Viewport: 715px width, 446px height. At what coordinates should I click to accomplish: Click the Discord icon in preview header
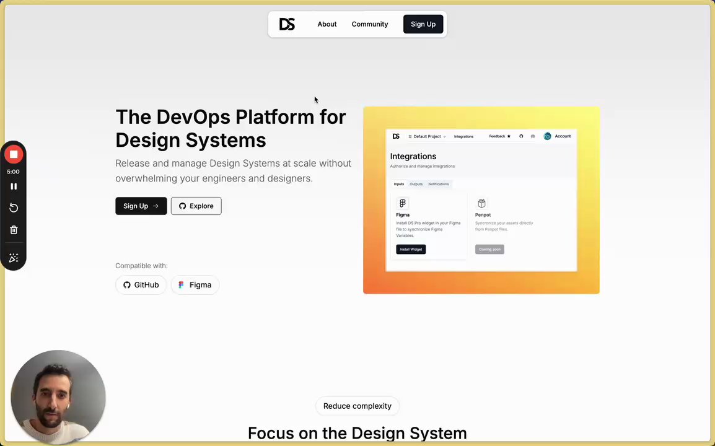click(533, 136)
